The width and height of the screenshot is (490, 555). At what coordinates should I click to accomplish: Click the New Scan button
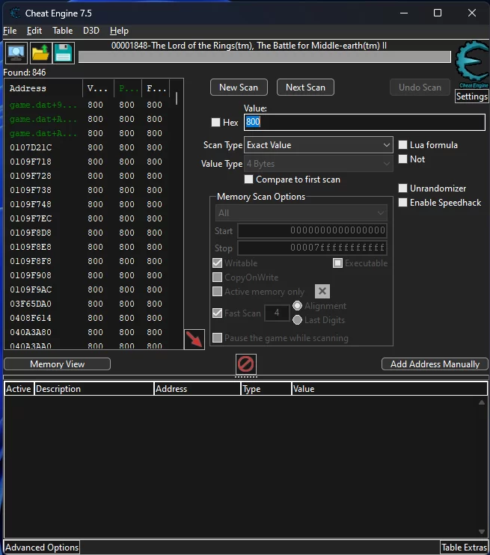point(239,88)
